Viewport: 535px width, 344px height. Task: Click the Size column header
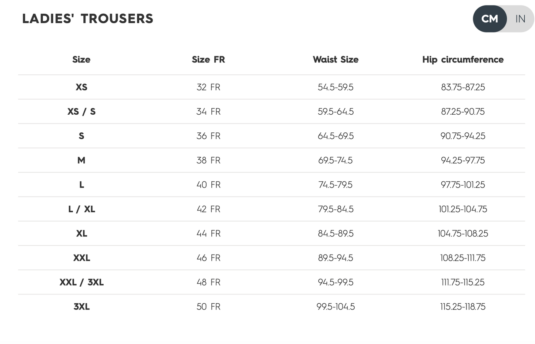click(81, 60)
